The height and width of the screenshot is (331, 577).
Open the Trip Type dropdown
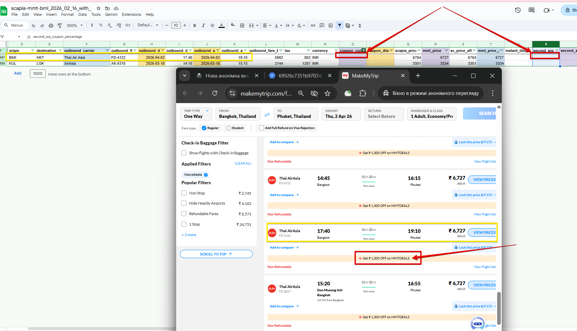pyautogui.click(x=196, y=114)
